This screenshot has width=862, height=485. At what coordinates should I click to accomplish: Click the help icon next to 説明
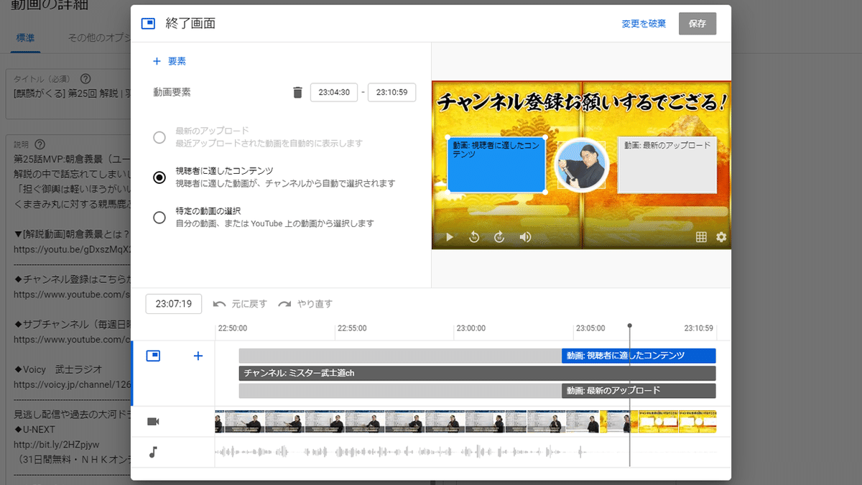[40, 144]
